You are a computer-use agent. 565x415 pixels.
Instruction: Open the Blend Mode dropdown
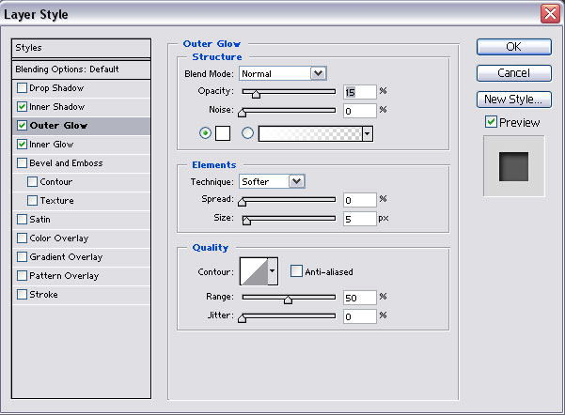318,72
